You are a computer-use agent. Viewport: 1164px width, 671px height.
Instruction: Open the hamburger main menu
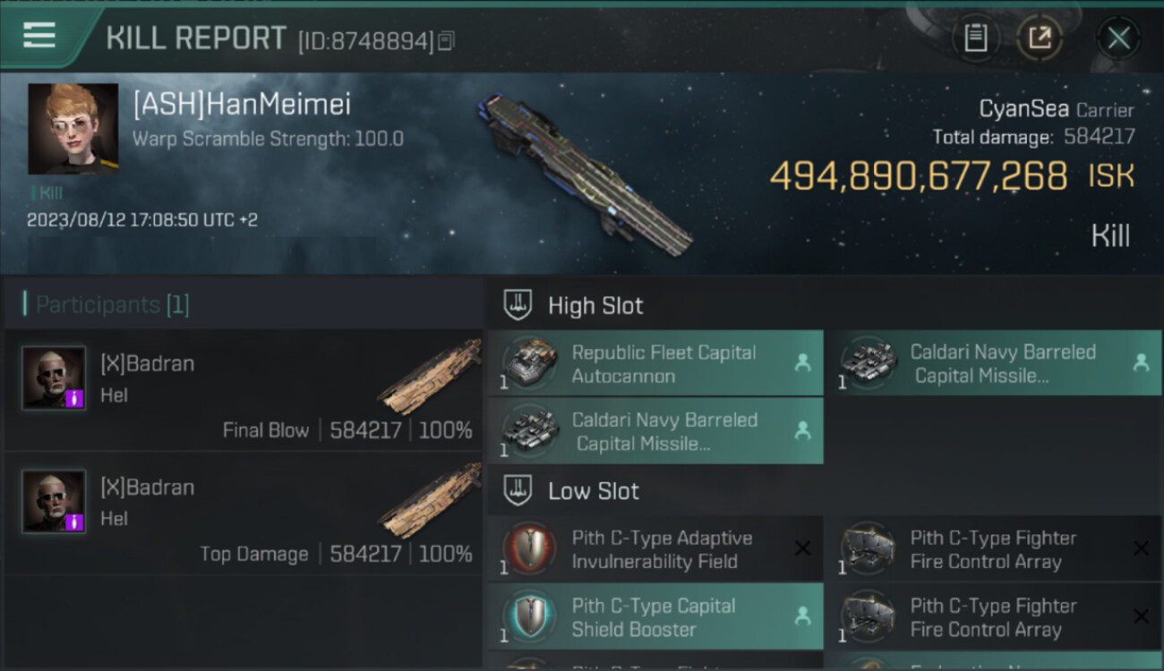[39, 36]
